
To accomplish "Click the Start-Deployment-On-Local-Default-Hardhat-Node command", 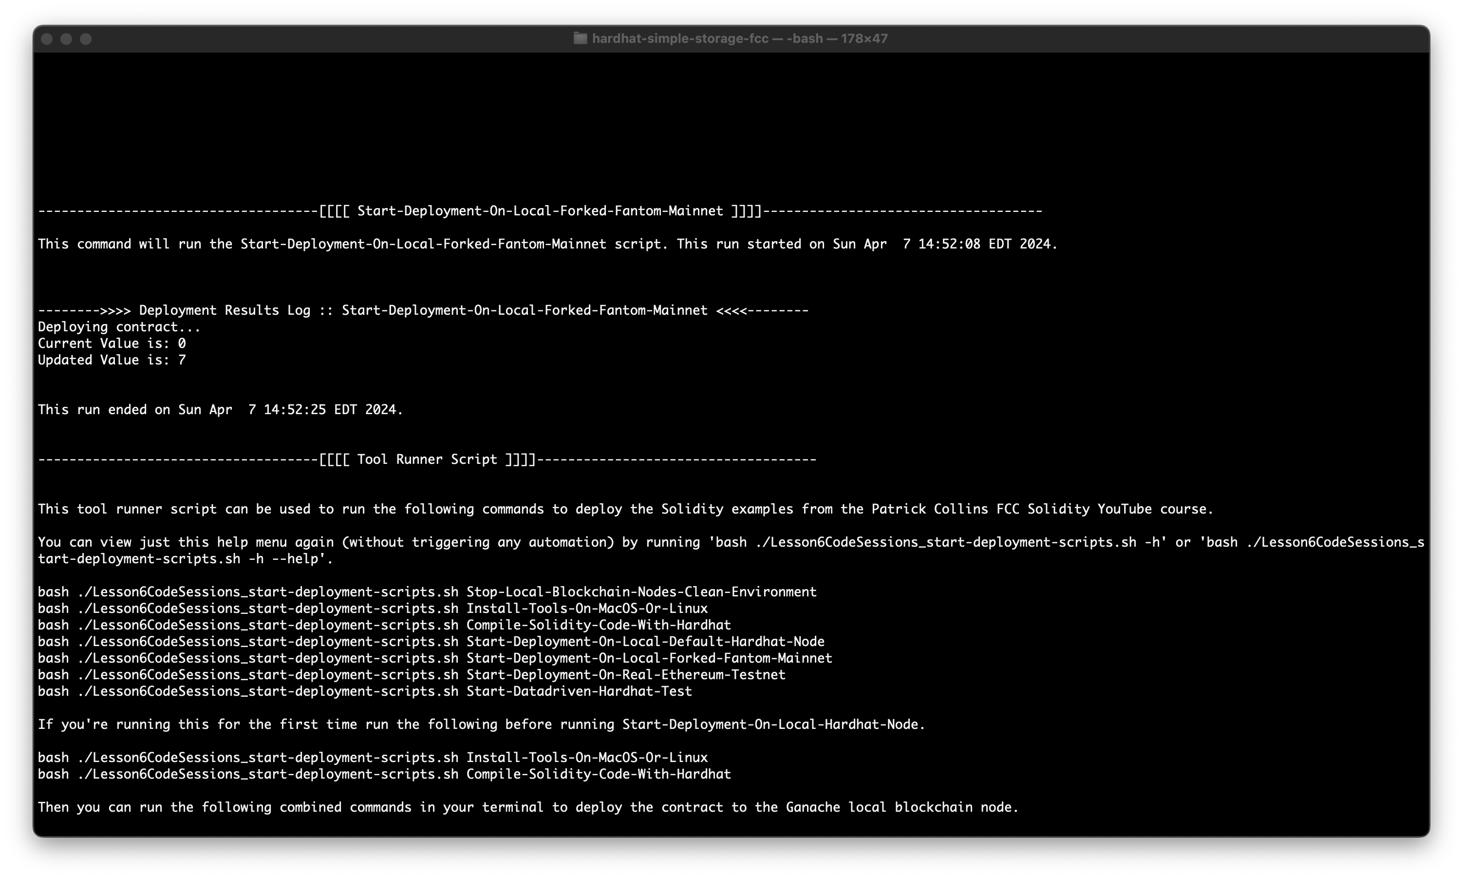I will [x=645, y=641].
